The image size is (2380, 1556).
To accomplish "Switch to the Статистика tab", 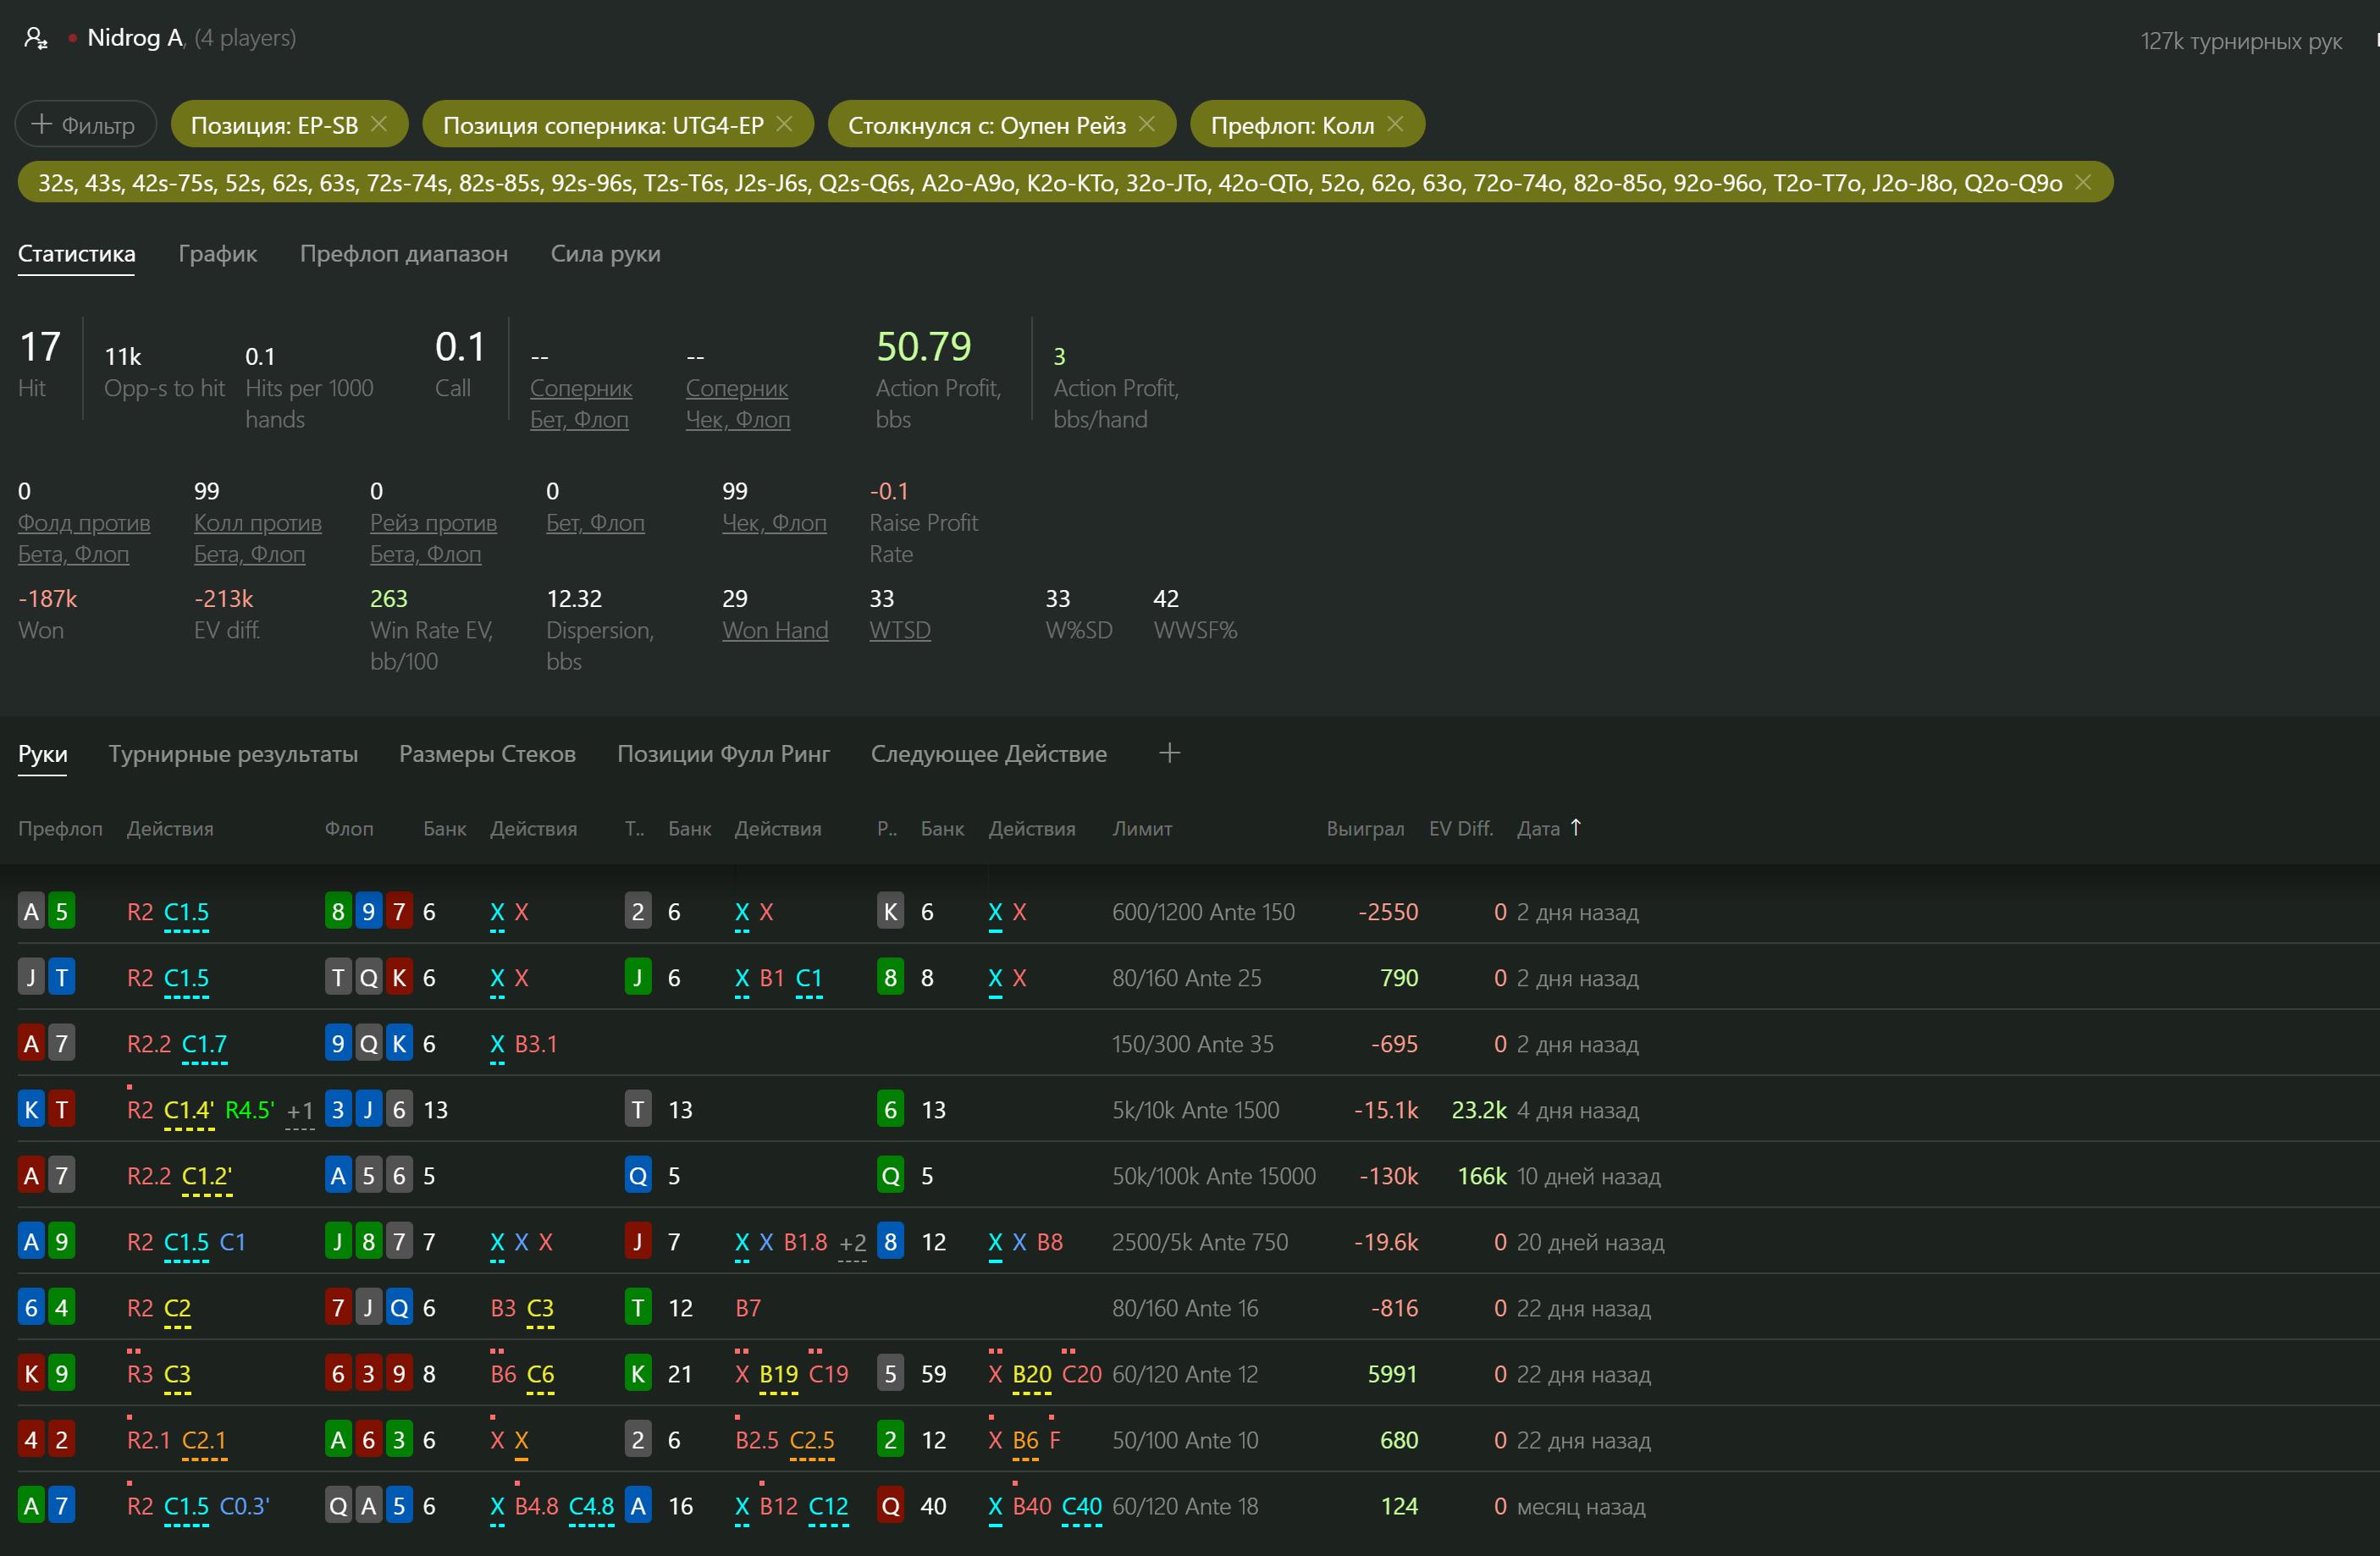I will (77, 254).
